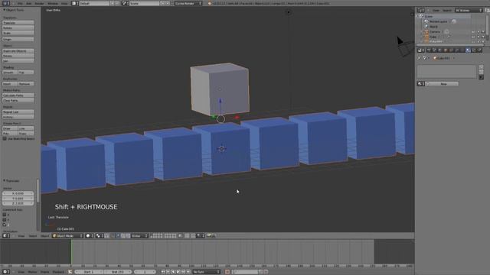The width and height of the screenshot is (490, 275).
Task: Open the 3D viewport Select menu
Action: (x=33, y=236)
